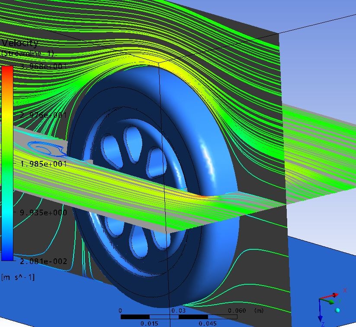Click the 0.015 scale ruler label
This screenshot has width=356, height=327.
click(x=150, y=324)
